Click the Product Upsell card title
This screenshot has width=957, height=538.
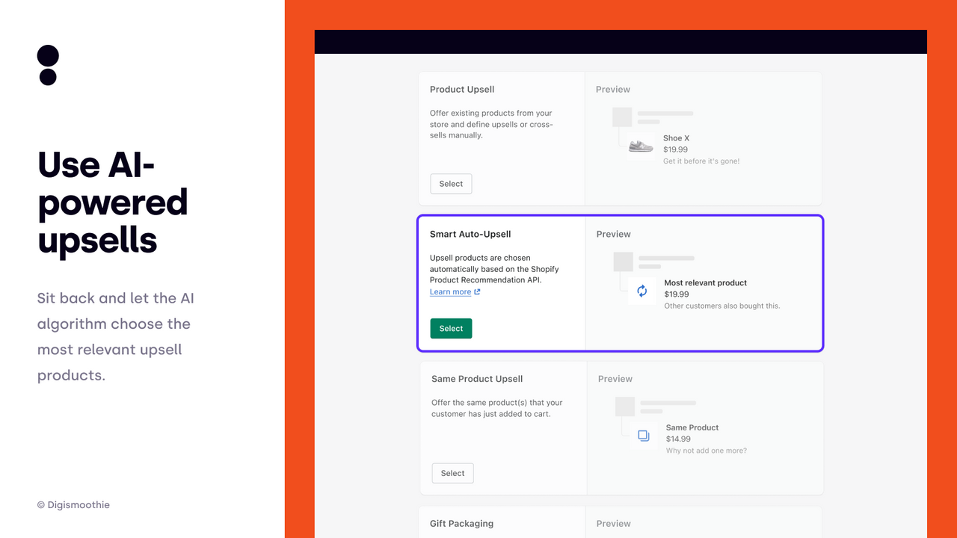pyautogui.click(x=462, y=90)
